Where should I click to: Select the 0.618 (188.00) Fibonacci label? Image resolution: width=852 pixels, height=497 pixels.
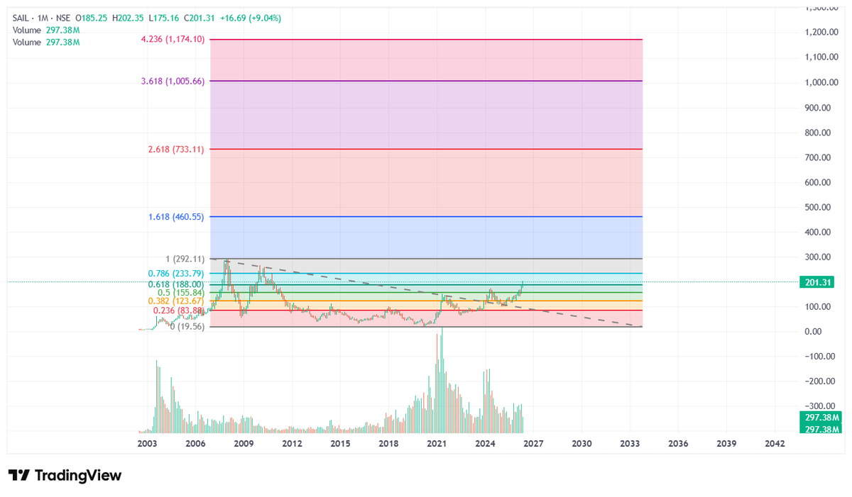(x=176, y=285)
